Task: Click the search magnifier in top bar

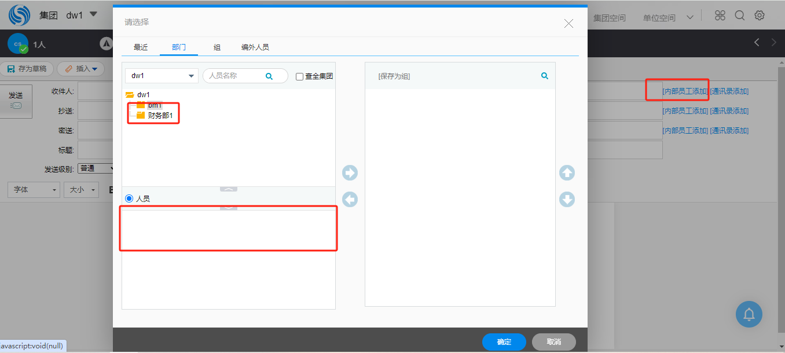Action: coord(740,16)
